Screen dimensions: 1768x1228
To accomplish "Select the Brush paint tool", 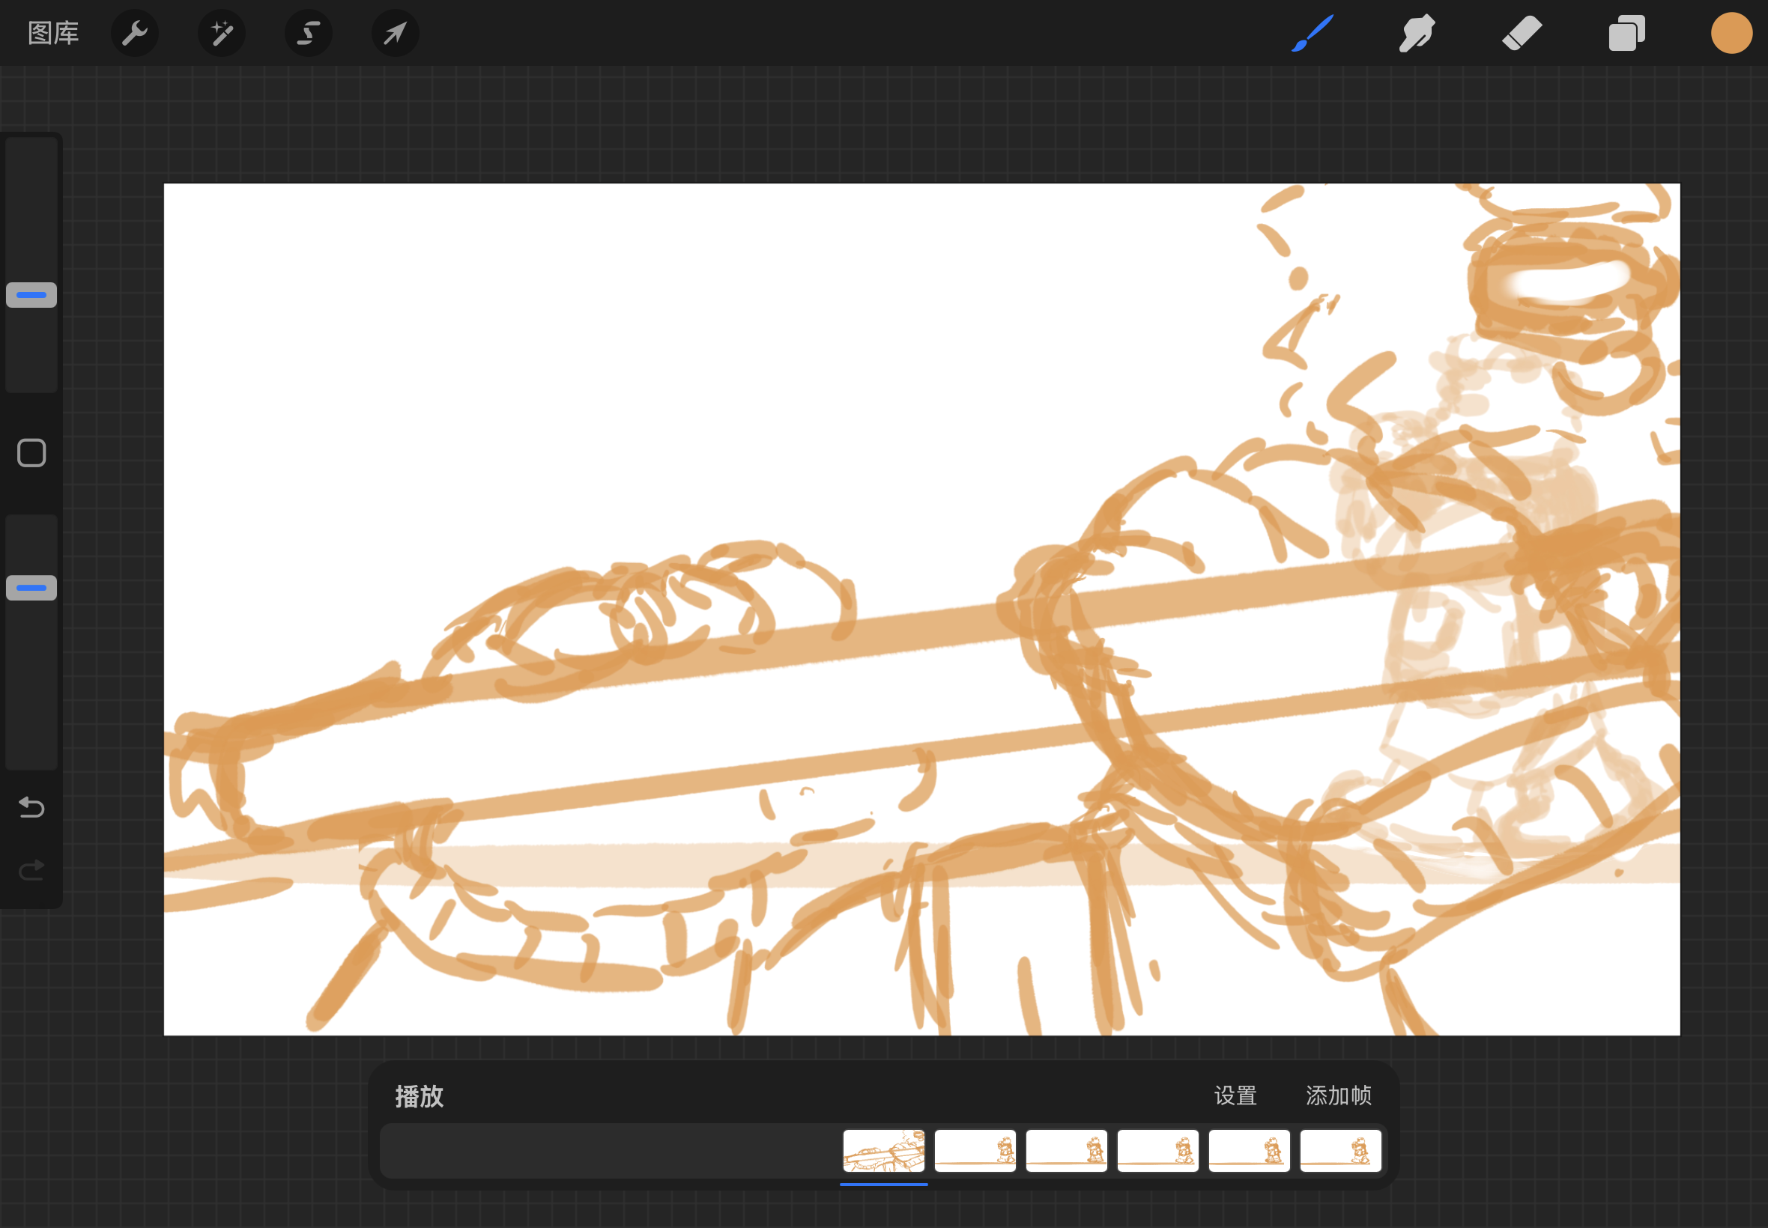I will pyautogui.click(x=1313, y=33).
